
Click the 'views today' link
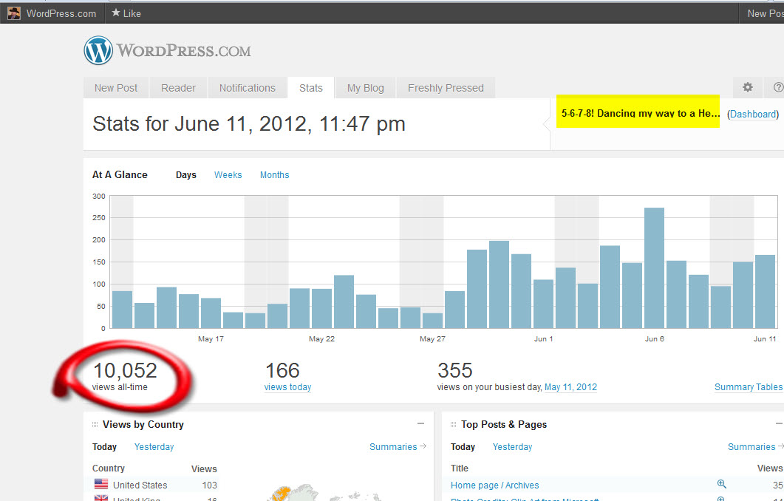287,387
